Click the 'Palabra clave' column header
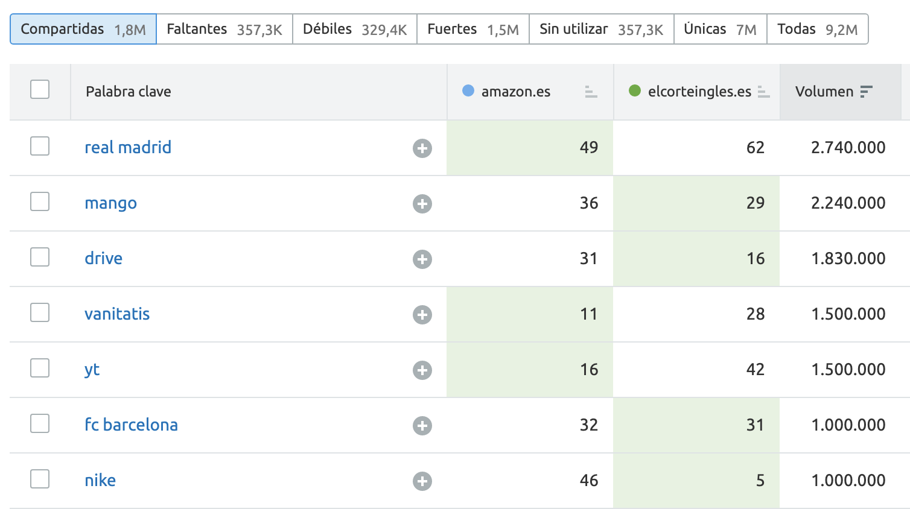Screen dimensions: 910x509 pos(129,92)
